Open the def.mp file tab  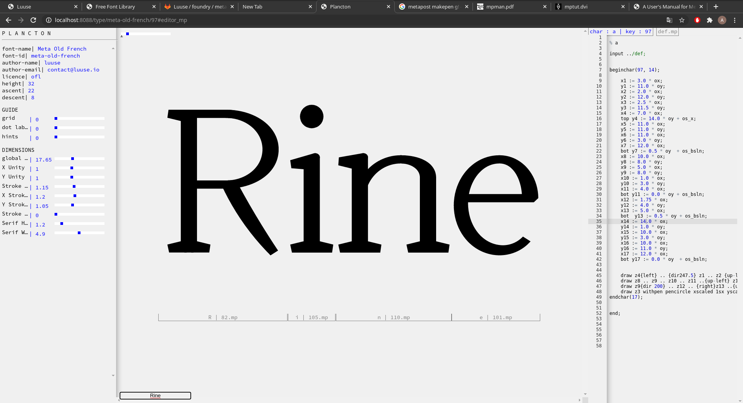point(667,32)
